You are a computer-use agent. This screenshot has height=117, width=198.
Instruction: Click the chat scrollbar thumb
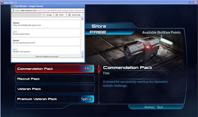[82, 53]
